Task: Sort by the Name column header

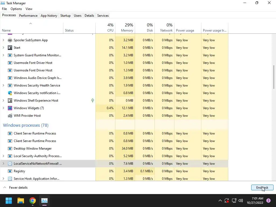Action: (32, 28)
